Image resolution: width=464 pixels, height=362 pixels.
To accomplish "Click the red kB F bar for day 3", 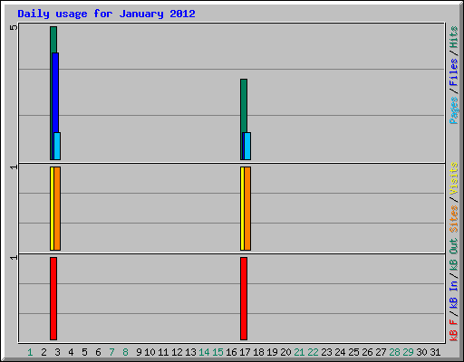I will click(53, 299).
